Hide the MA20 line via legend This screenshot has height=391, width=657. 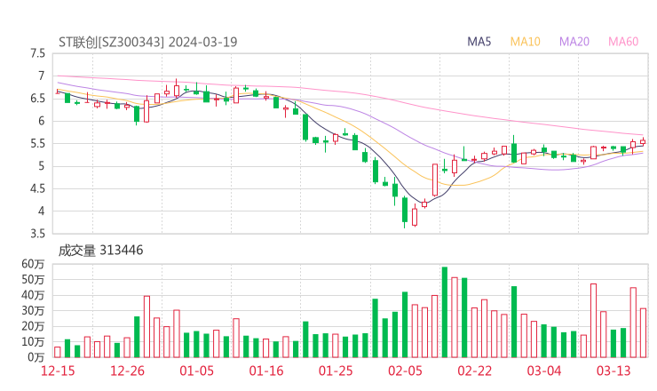(574, 42)
